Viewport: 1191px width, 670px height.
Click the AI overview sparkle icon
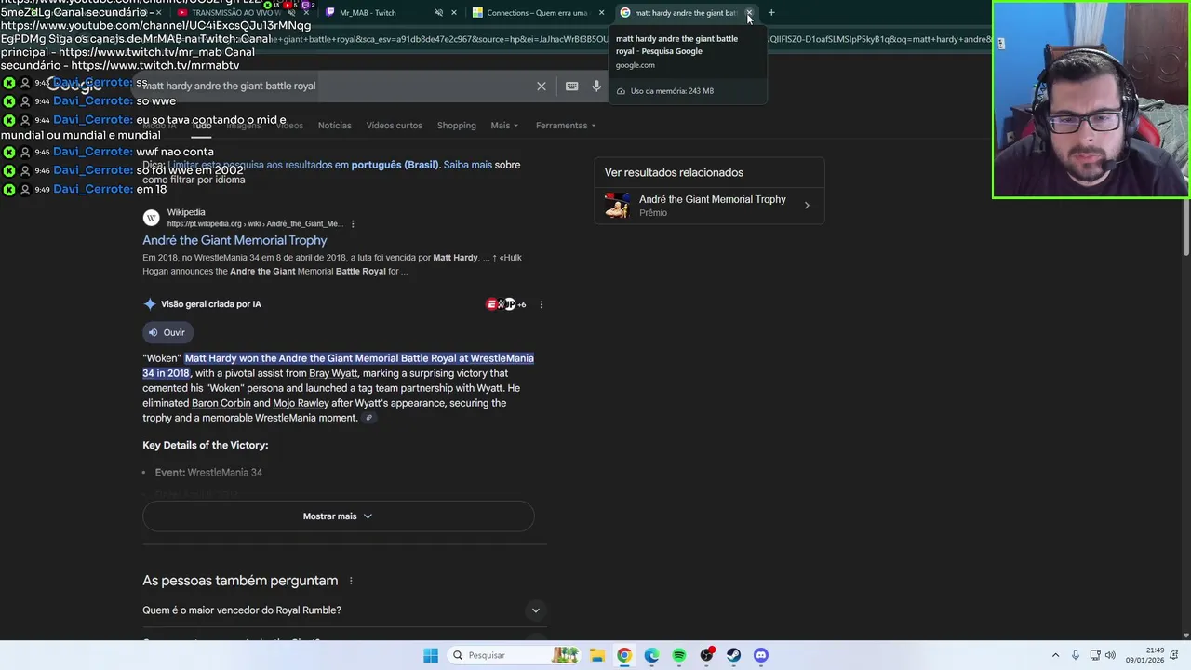coord(149,304)
